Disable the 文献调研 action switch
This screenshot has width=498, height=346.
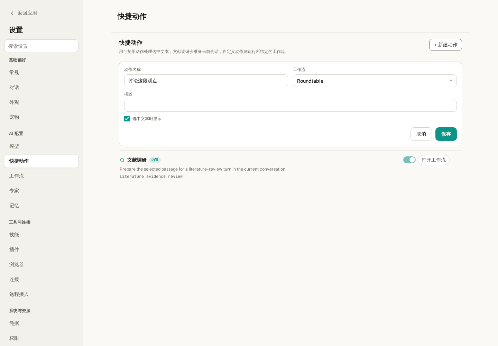coord(409,160)
